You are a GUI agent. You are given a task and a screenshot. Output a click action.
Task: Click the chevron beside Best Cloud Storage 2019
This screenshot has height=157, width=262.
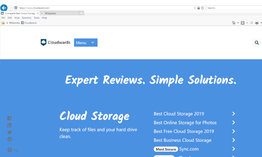(234, 114)
